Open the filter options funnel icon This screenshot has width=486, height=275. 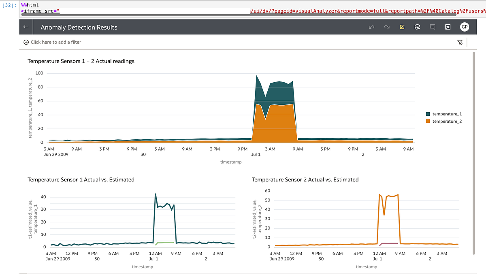459,42
